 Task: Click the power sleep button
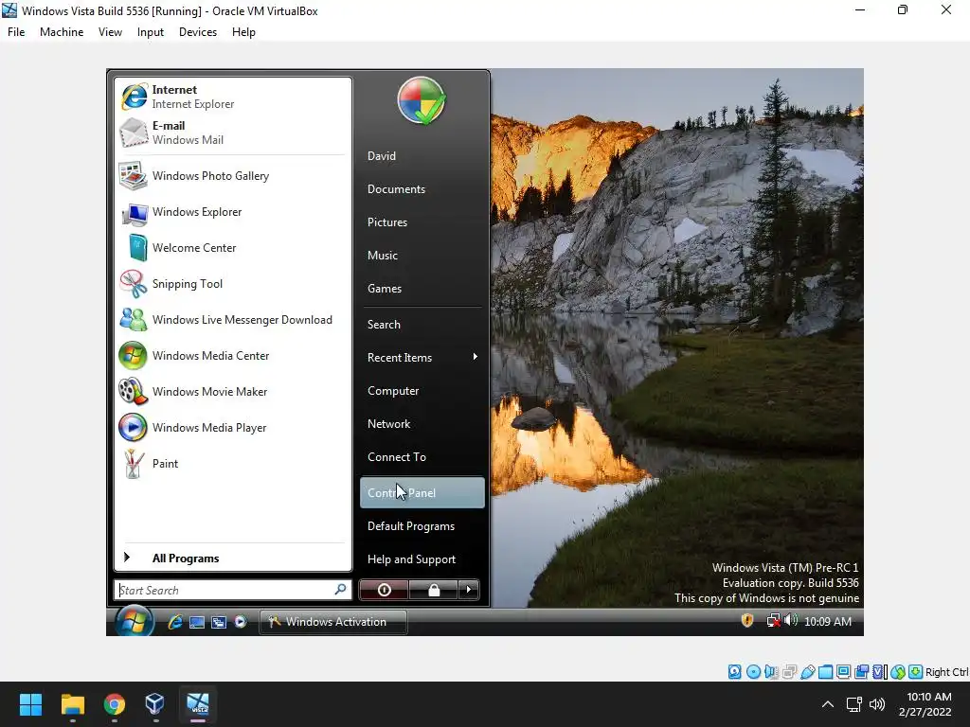coord(384,590)
